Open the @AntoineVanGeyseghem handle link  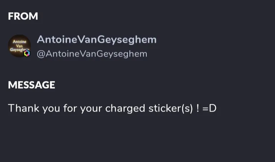click(x=92, y=54)
